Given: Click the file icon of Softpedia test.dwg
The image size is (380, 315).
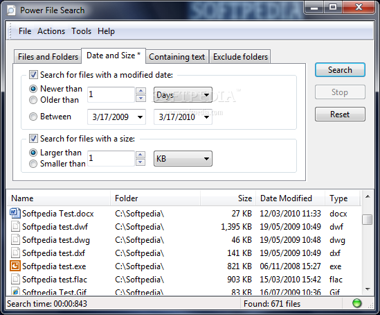Looking at the screenshot, I should [15, 239].
